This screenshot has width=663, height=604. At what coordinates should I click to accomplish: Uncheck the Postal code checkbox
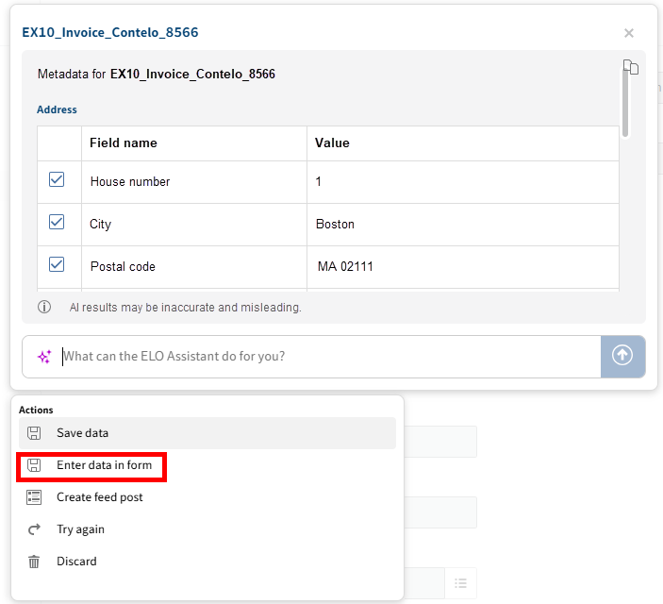click(x=57, y=264)
